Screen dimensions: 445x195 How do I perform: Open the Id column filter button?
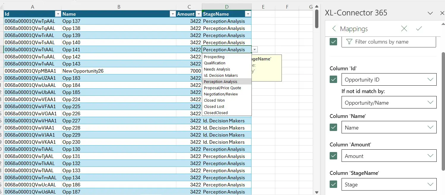(x=58, y=14)
